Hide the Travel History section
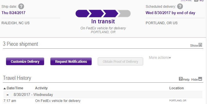Viewport: 209px width, 104px height. click(x=195, y=80)
